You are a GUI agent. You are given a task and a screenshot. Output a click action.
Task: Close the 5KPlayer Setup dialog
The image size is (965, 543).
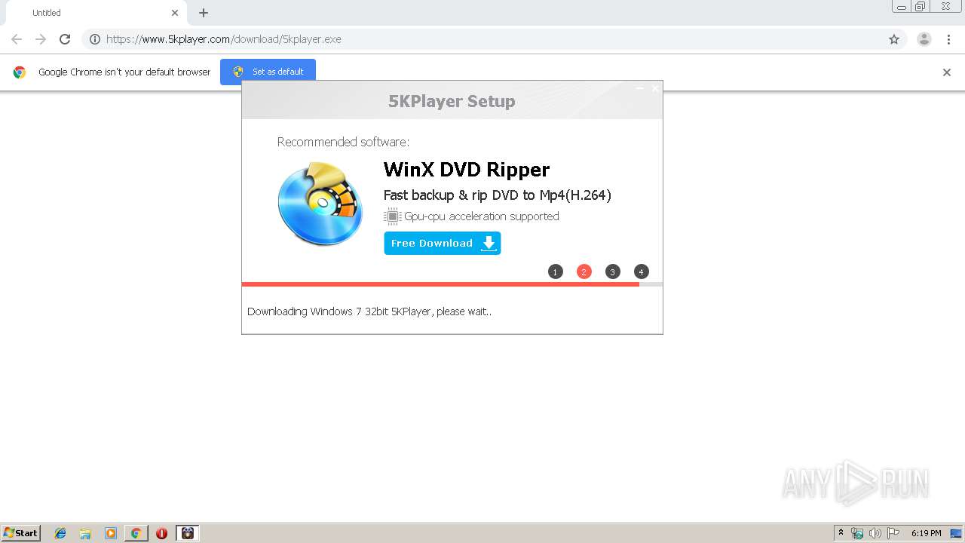(654, 89)
